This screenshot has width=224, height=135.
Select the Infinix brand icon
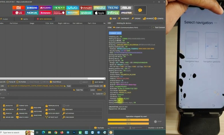coord(113,13)
